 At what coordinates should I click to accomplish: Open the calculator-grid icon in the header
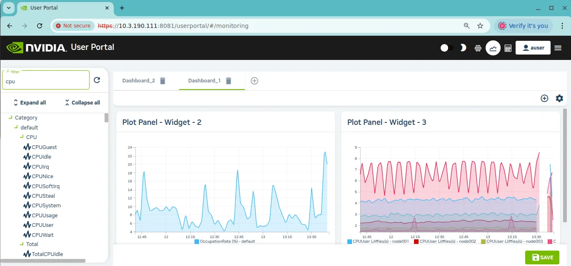point(508,48)
